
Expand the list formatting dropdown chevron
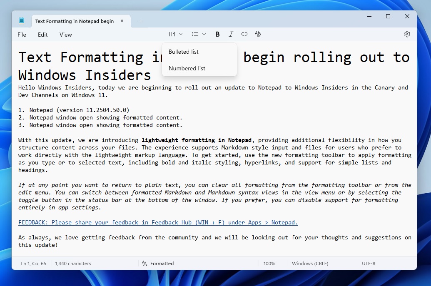click(x=204, y=34)
